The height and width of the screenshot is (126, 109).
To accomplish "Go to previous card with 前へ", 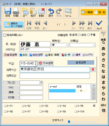I will point(45,23).
